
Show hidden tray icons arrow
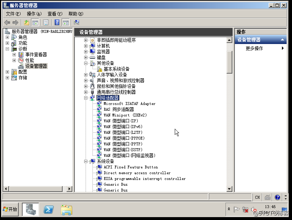click(229, 209)
